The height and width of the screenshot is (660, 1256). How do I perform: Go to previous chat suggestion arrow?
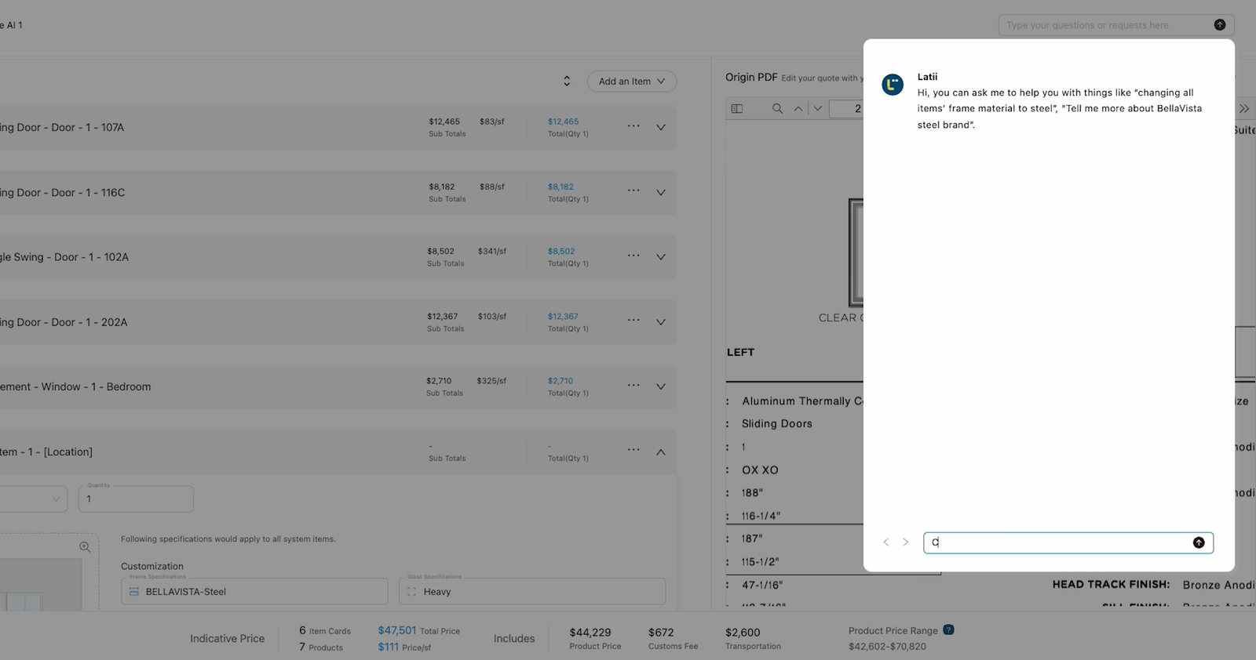pyautogui.click(x=886, y=542)
